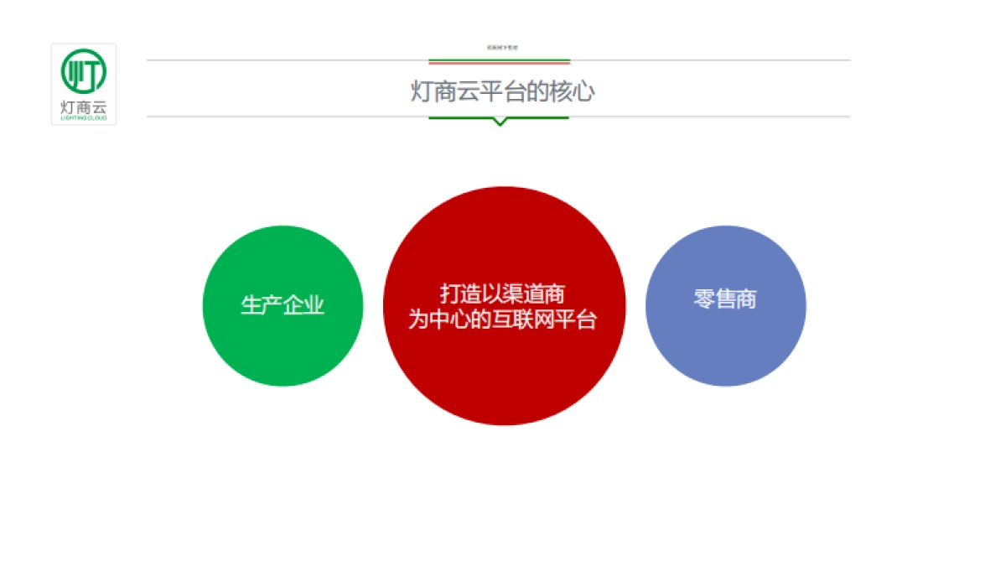
Task: Click the blue 零售商 circle
Action: (726, 306)
